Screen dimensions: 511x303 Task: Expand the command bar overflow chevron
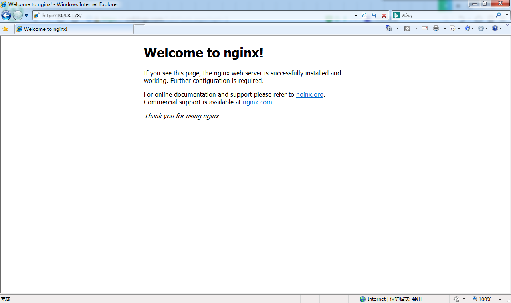[x=507, y=26]
